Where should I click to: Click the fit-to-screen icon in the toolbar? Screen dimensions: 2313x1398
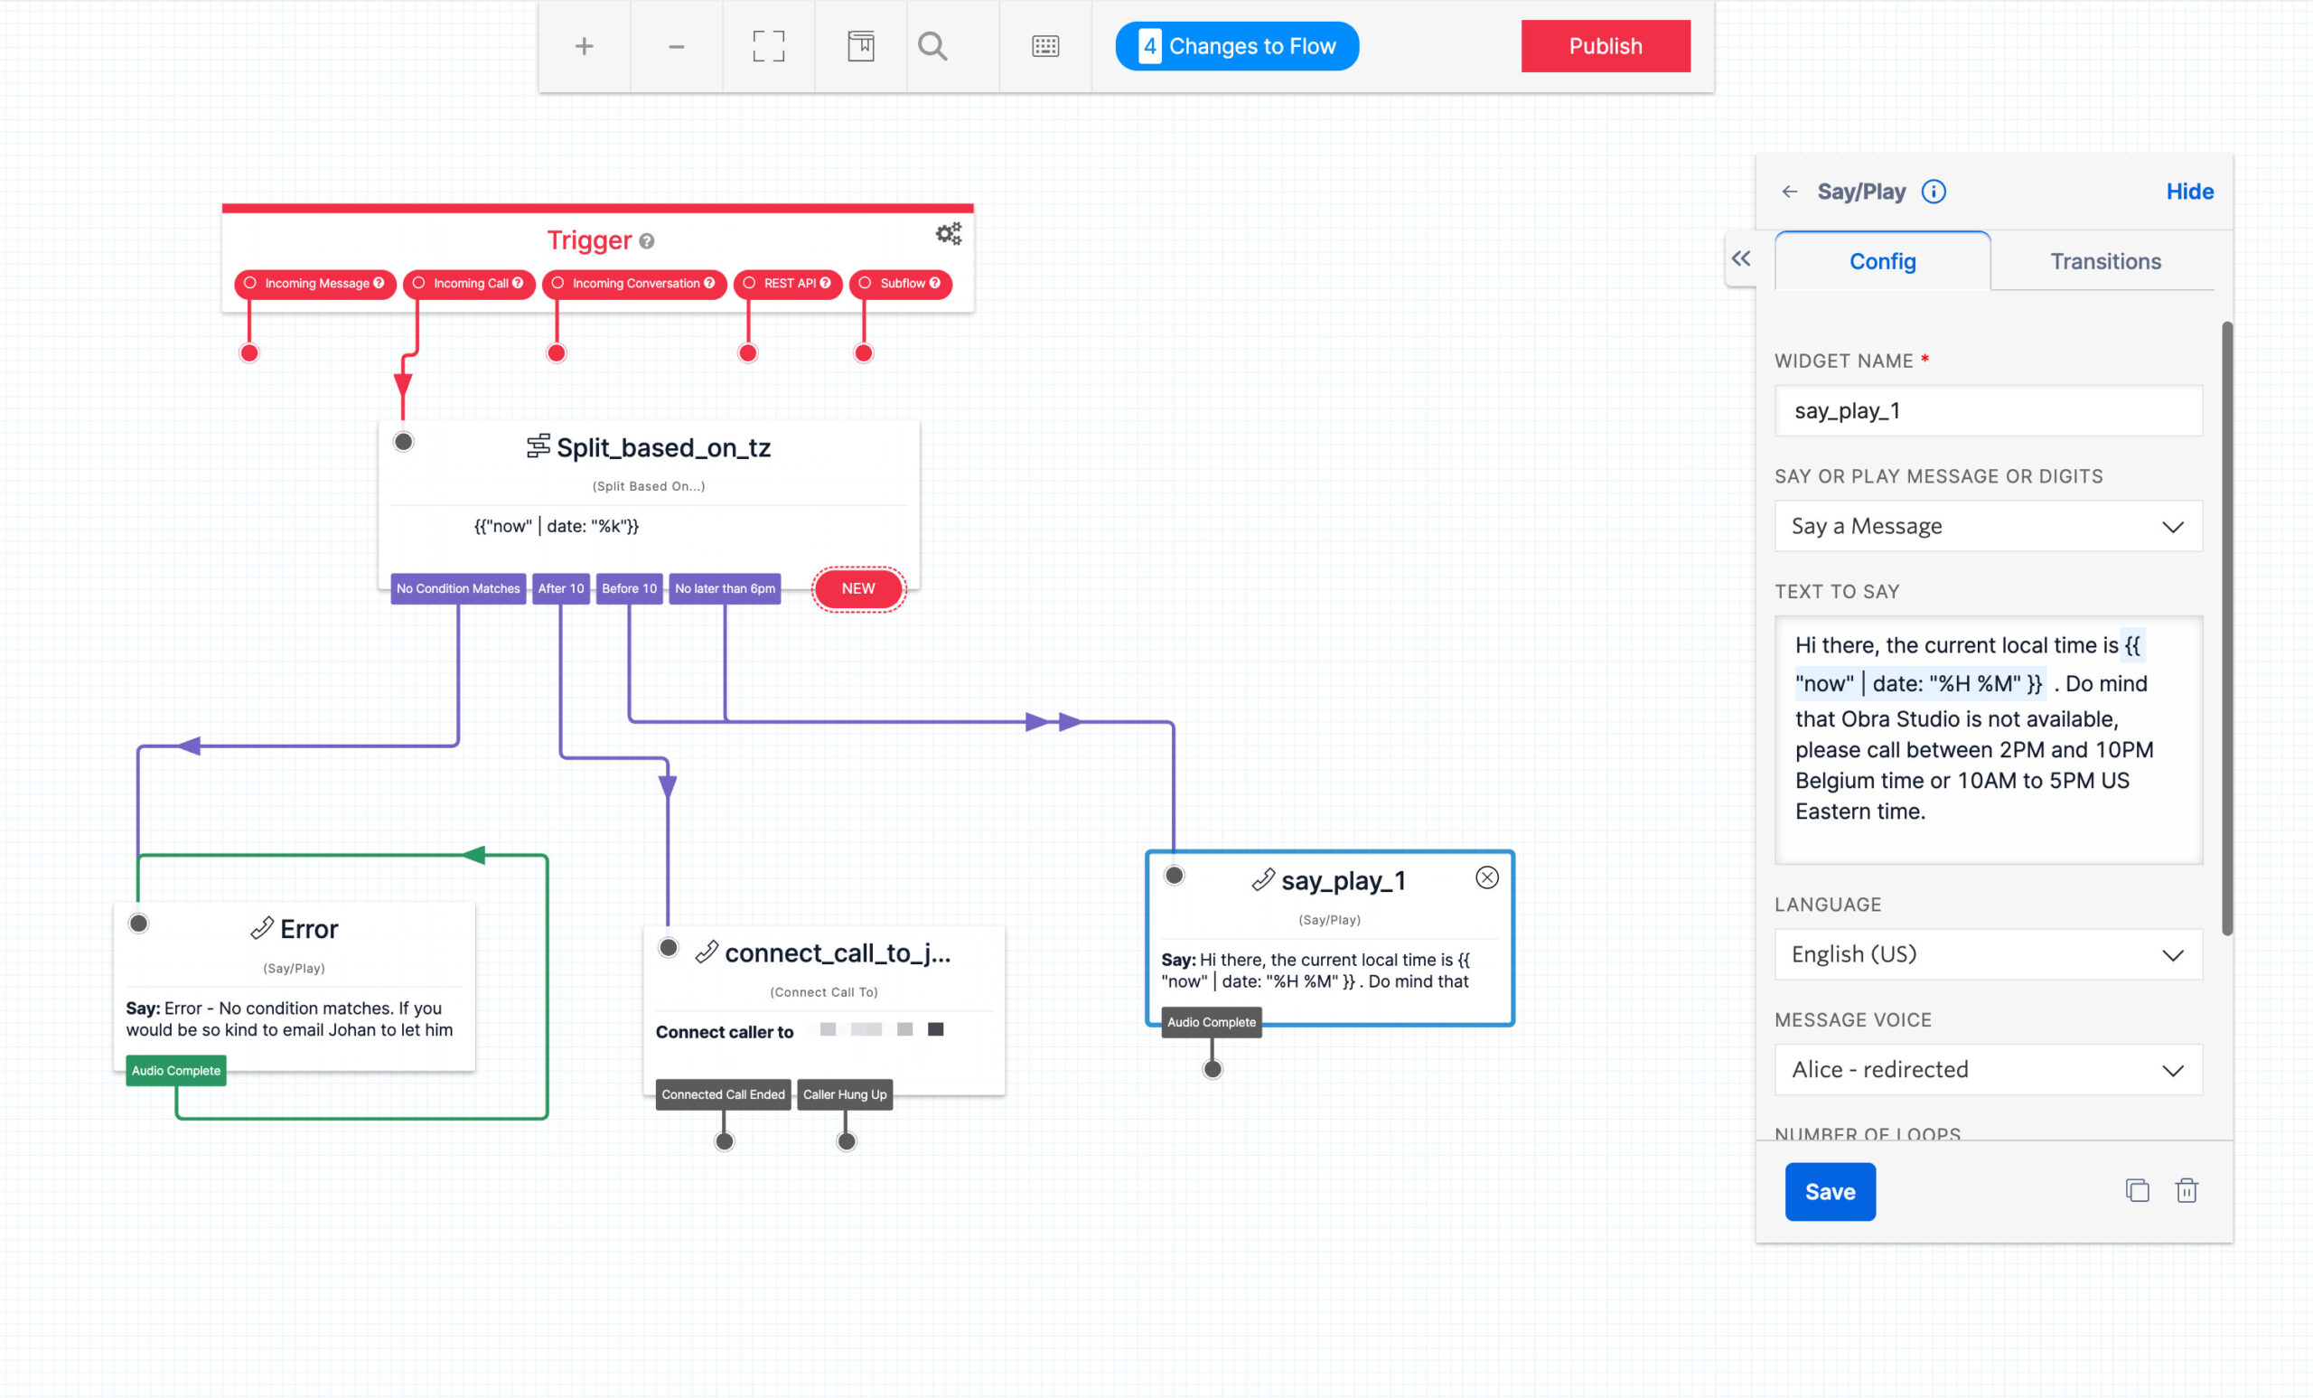click(x=768, y=46)
